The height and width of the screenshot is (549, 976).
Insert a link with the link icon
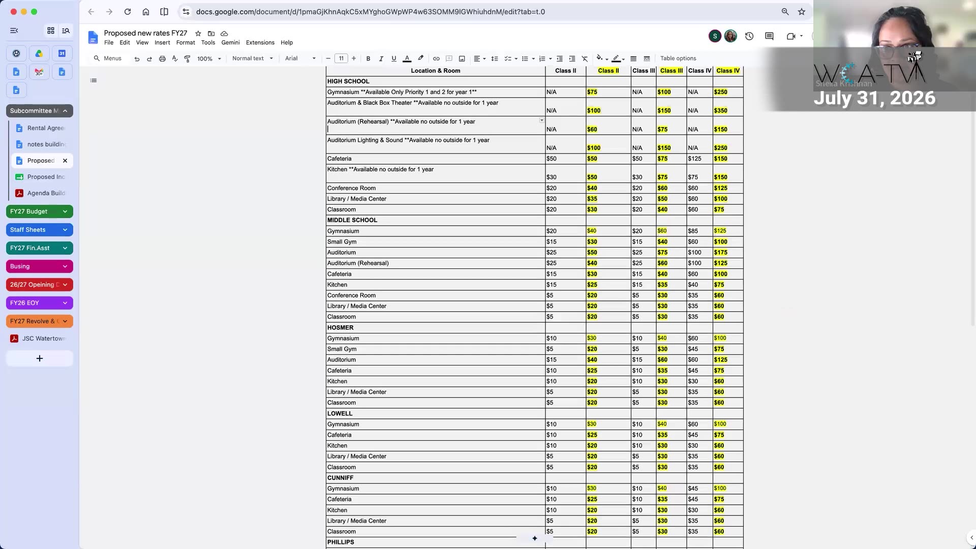(436, 58)
